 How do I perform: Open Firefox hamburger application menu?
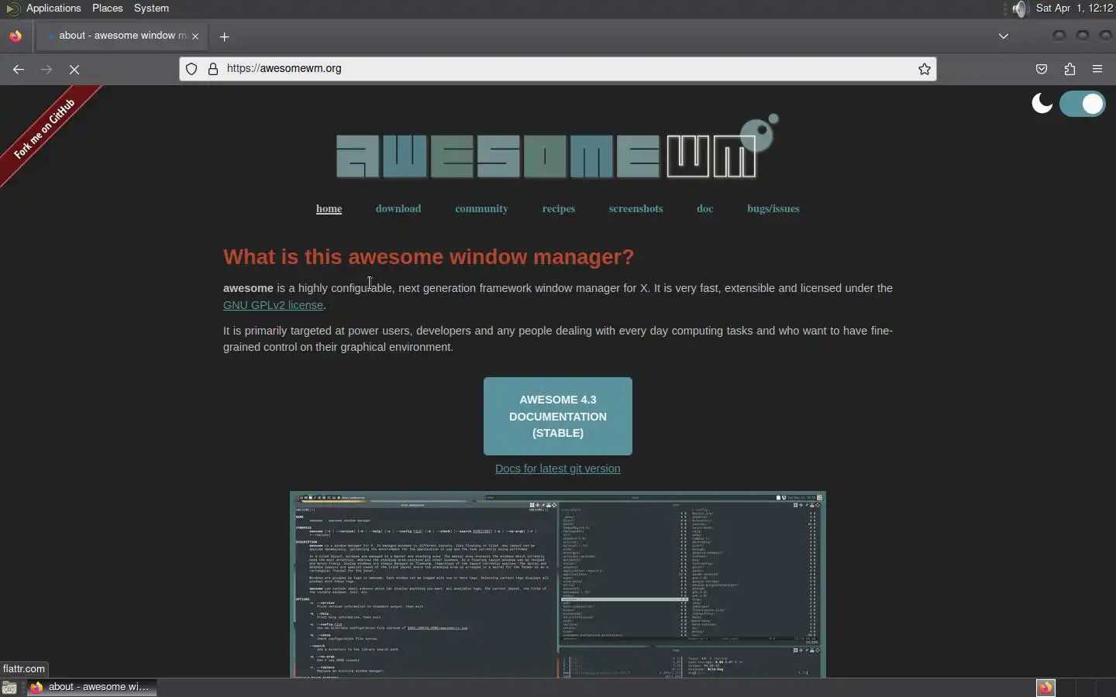1097,69
